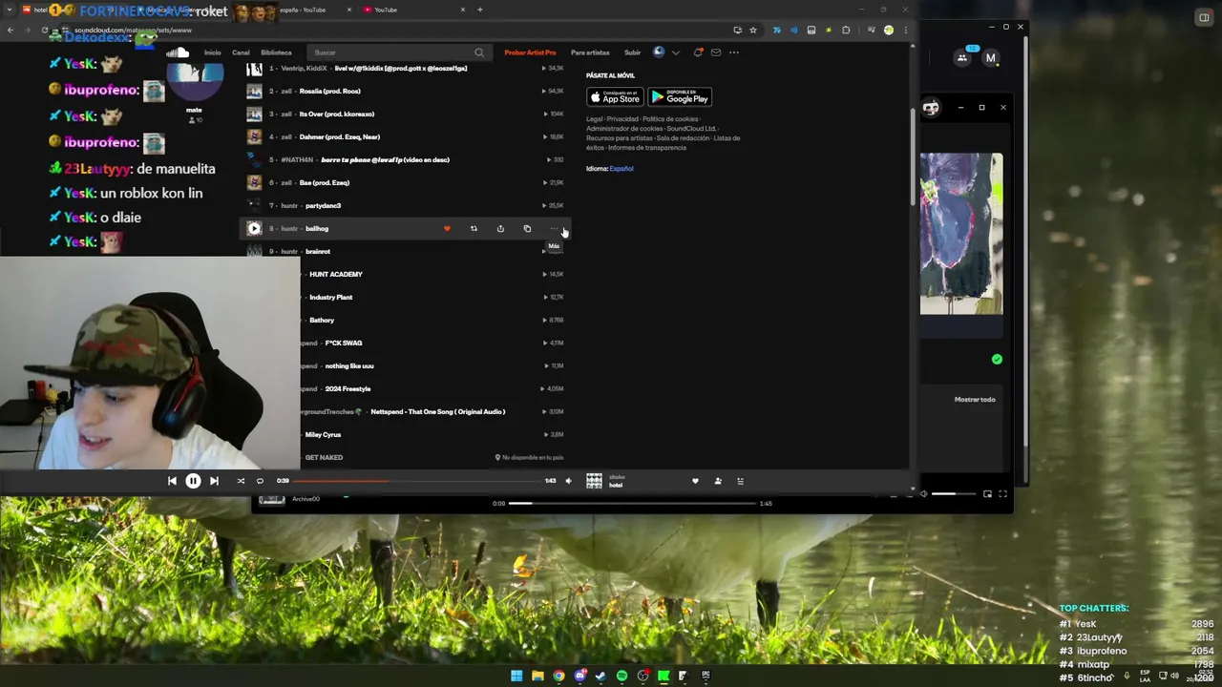
Task: Open SoundCloud messages envelope
Action: [716, 52]
